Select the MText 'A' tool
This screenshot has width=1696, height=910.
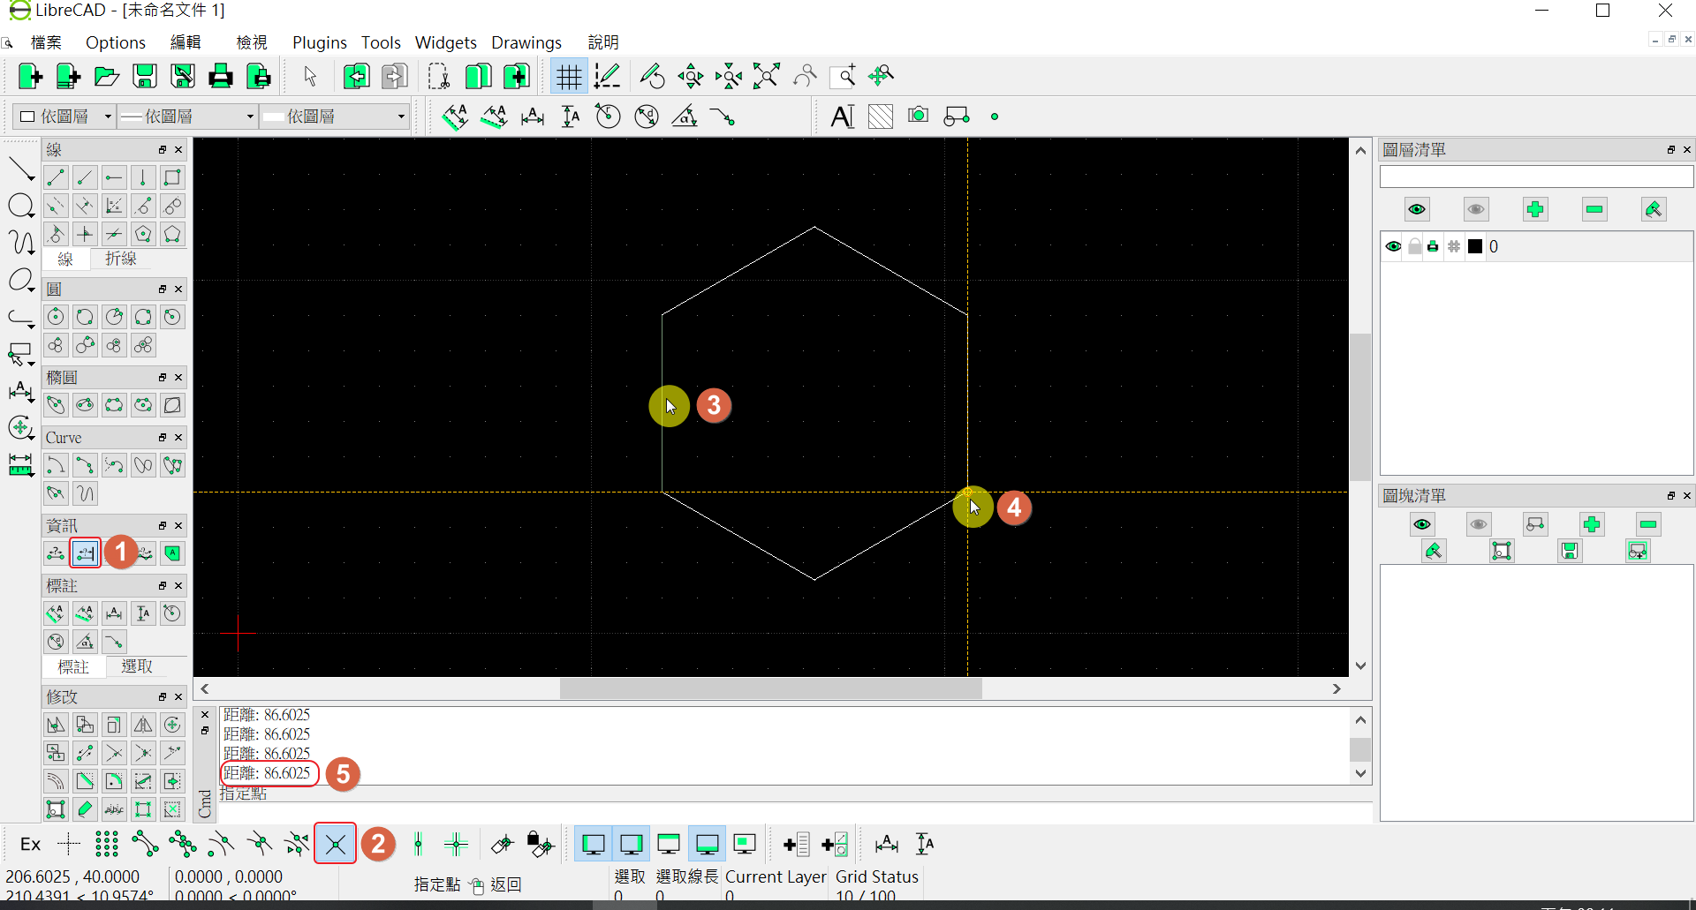[843, 117]
